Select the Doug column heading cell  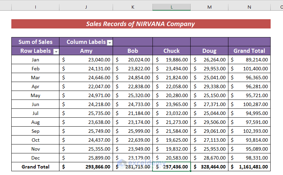pos(209,51)
